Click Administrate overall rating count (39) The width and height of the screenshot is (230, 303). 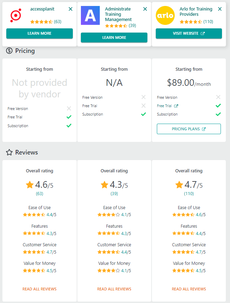click(x=114, y=194)
